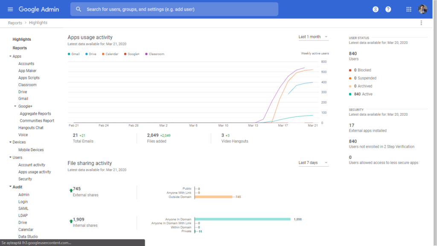Open the Security report under Users

[x=25, y=179]
